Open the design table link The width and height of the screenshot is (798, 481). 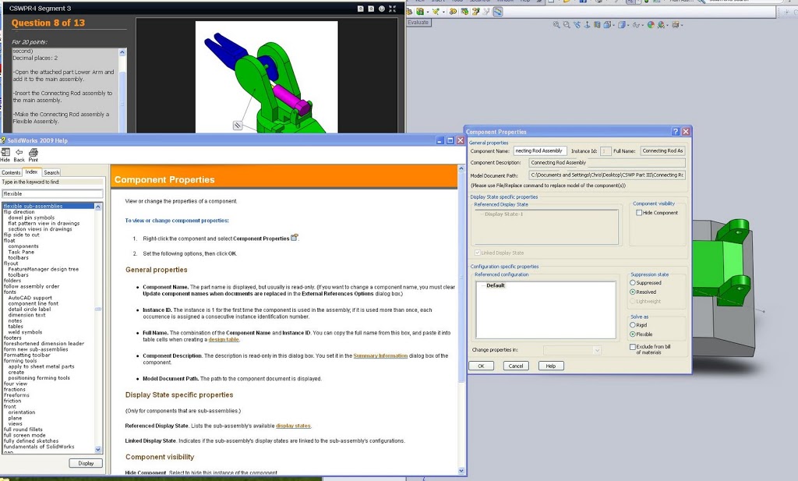point(224,339)
